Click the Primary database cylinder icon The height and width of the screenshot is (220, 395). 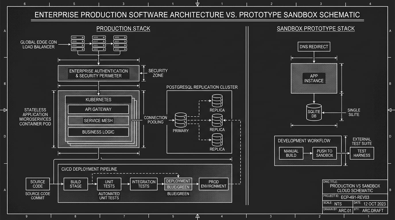coord(181,120)
